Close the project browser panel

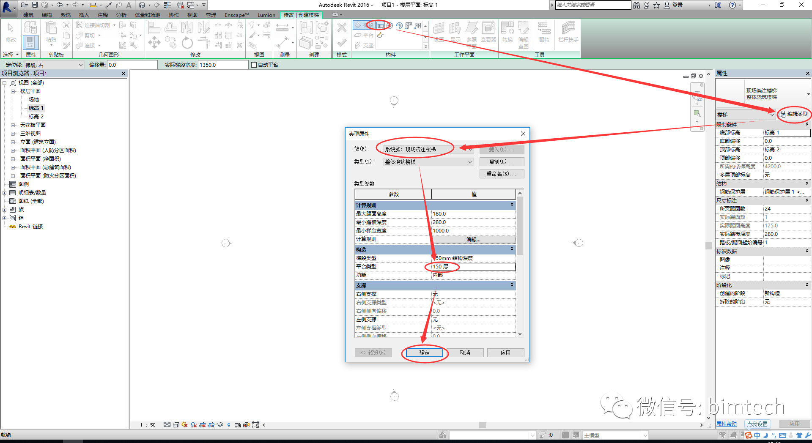click(123, 74)
